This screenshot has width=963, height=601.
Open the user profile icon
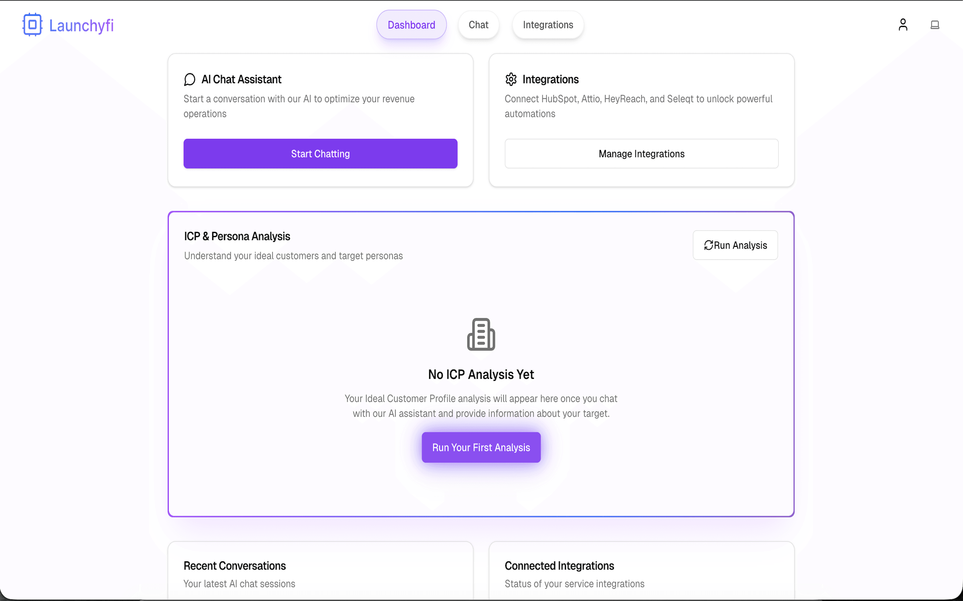tap(902, 25)
